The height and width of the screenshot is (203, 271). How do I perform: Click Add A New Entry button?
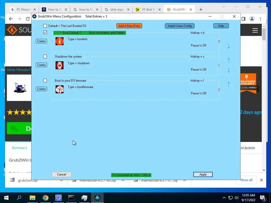(129, 26)
